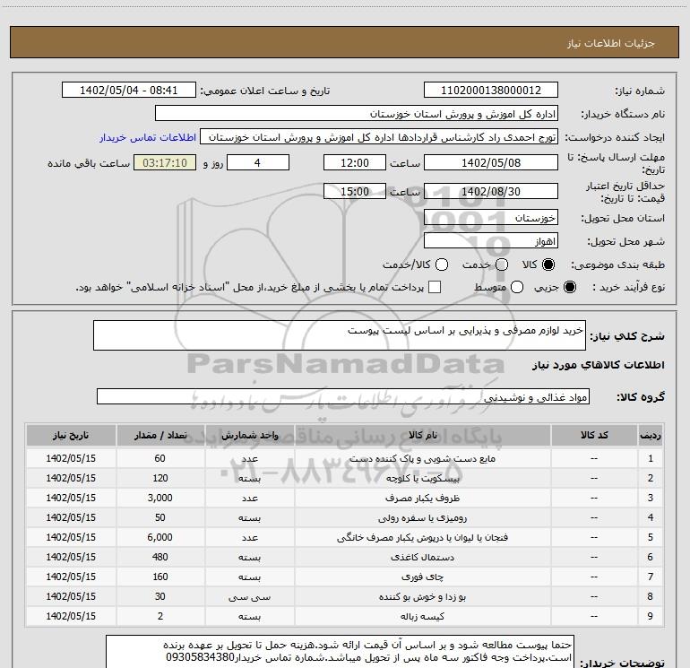The image size is (690, 668).
Task: Click the واحد شمارش column header
Action: (249, 435)
